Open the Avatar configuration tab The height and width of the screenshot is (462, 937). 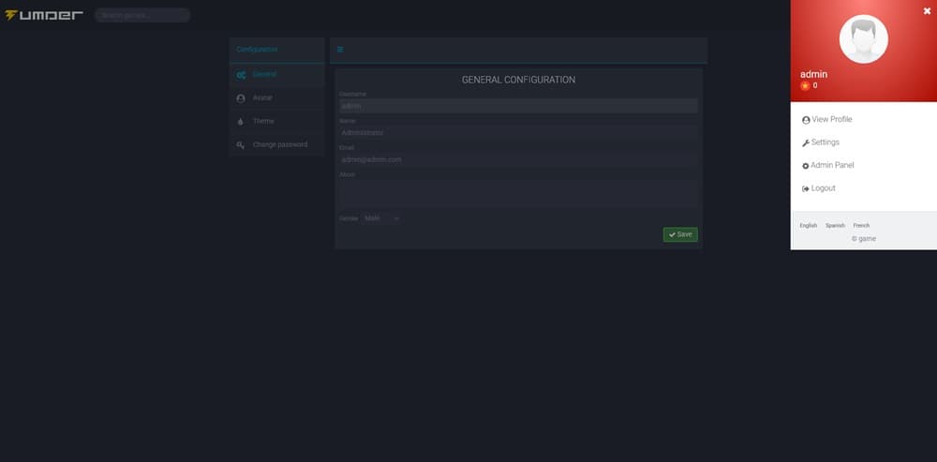tap(262, 97)
